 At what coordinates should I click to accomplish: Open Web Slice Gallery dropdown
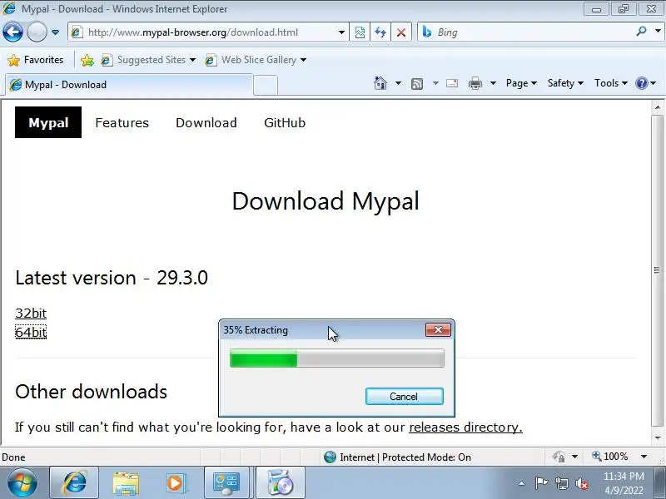(256, 60)
